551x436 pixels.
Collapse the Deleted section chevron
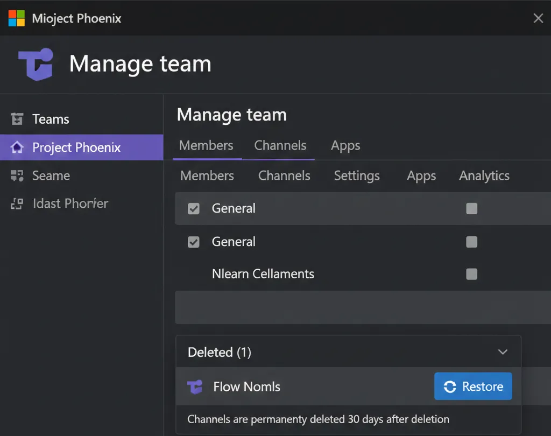coord(503,352)
